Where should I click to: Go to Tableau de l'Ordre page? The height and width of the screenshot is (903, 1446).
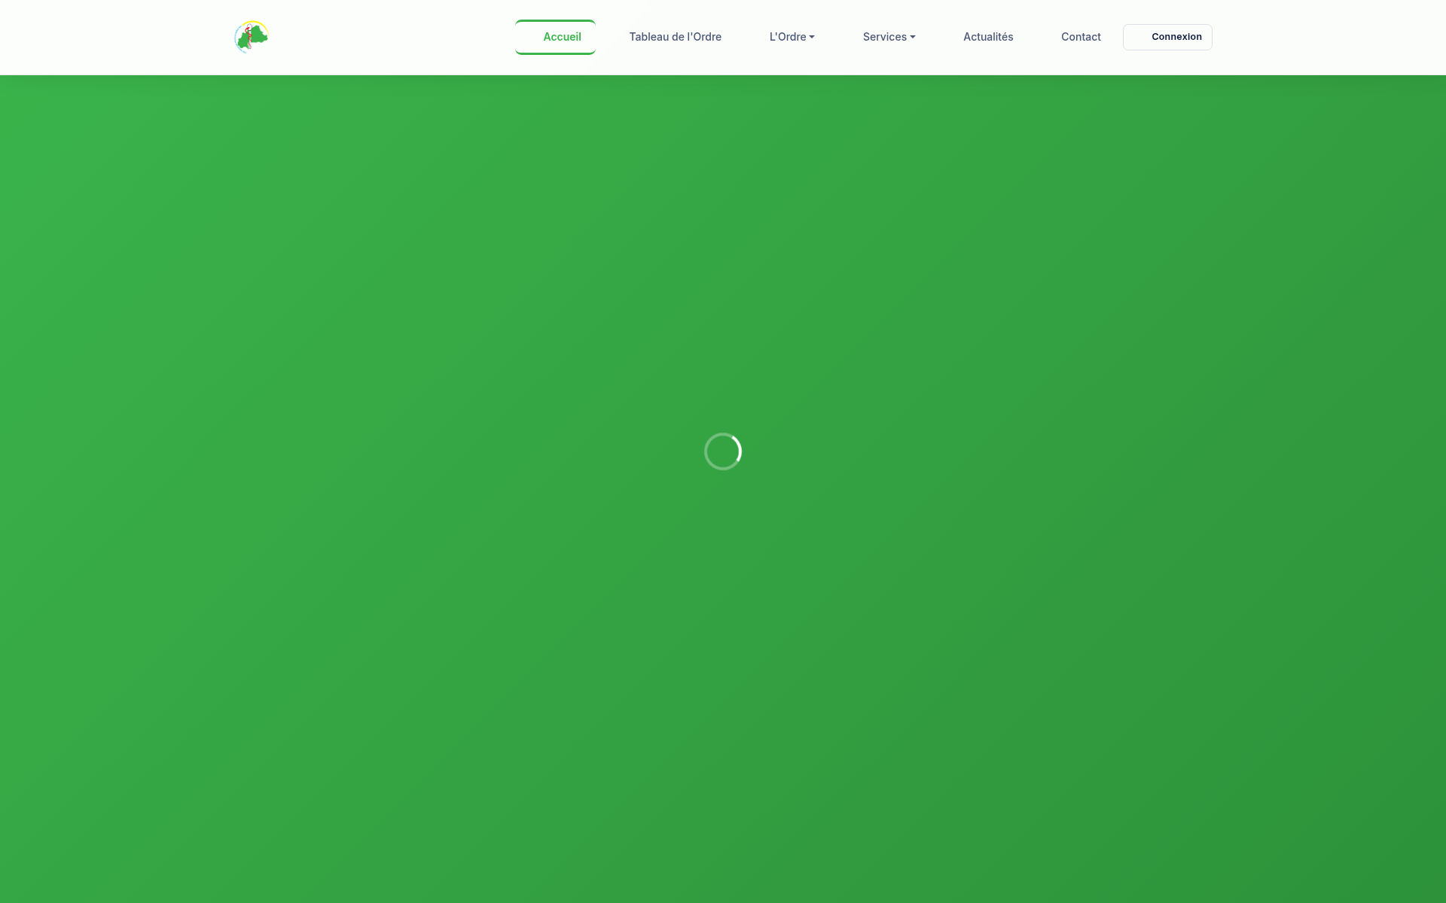pyautogui.click(x=675, y=37)
